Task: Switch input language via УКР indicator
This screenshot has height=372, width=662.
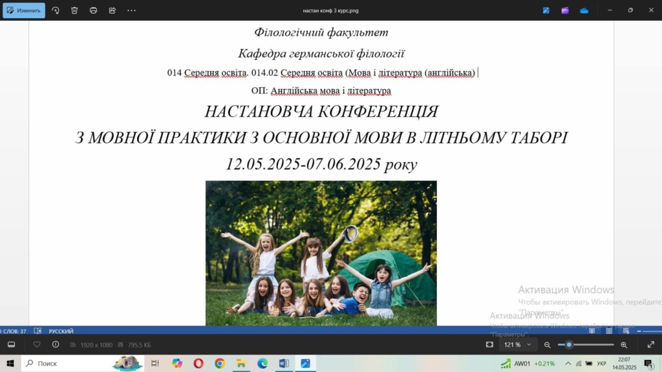Action: [602, 363]
